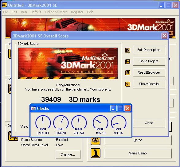Screen dimensions: 180x167
Task: Click the PCI value 33.34
Action: 118,133
